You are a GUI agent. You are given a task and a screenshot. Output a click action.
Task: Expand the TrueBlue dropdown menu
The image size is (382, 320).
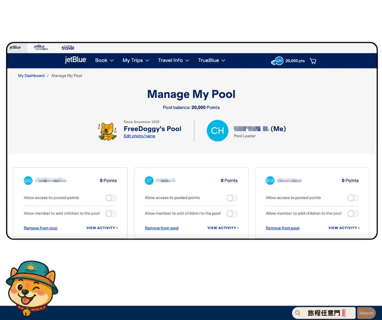point(212,60)
